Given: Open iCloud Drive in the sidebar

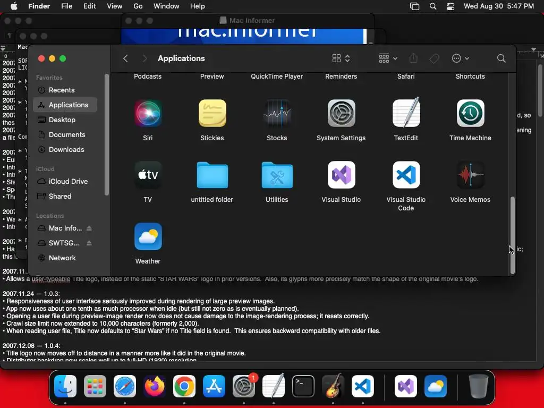Looking at the screenshot, I should (65, 182).
